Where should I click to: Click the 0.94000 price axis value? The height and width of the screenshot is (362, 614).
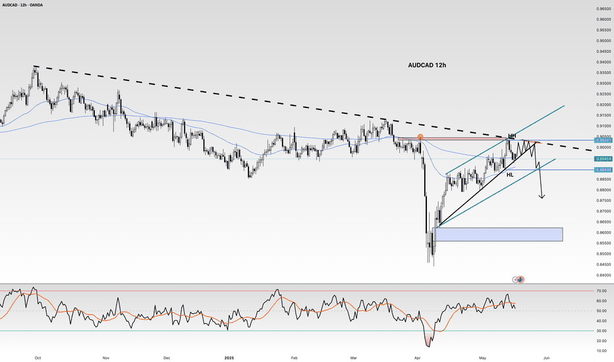click(x=603, y=63)
